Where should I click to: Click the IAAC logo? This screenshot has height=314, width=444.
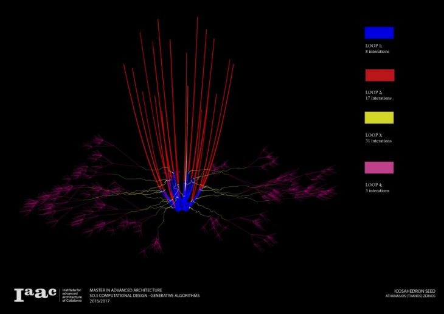tap(35, 295)
